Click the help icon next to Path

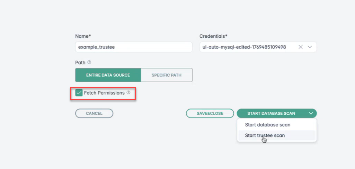pyautogui.click(x=89, y=63)
